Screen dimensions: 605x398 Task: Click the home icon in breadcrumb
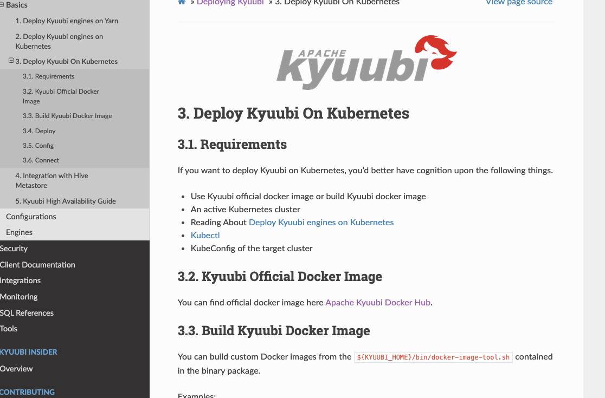(182, 2)
